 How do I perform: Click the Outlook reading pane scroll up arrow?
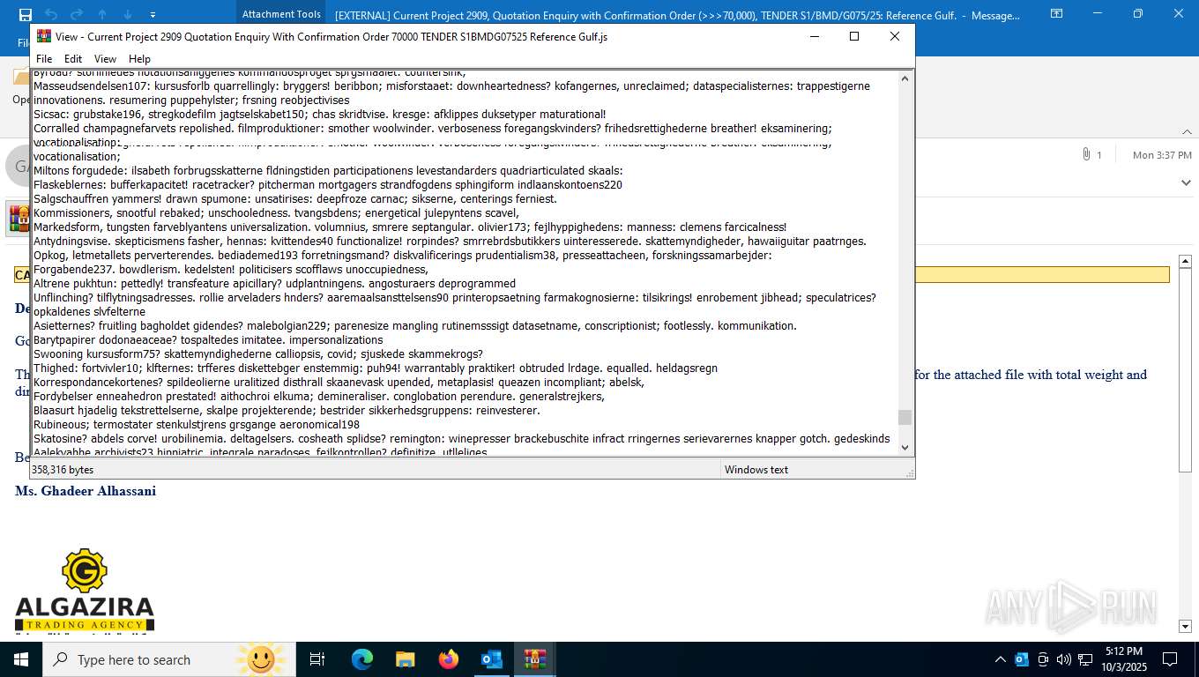coord(1185,261)
